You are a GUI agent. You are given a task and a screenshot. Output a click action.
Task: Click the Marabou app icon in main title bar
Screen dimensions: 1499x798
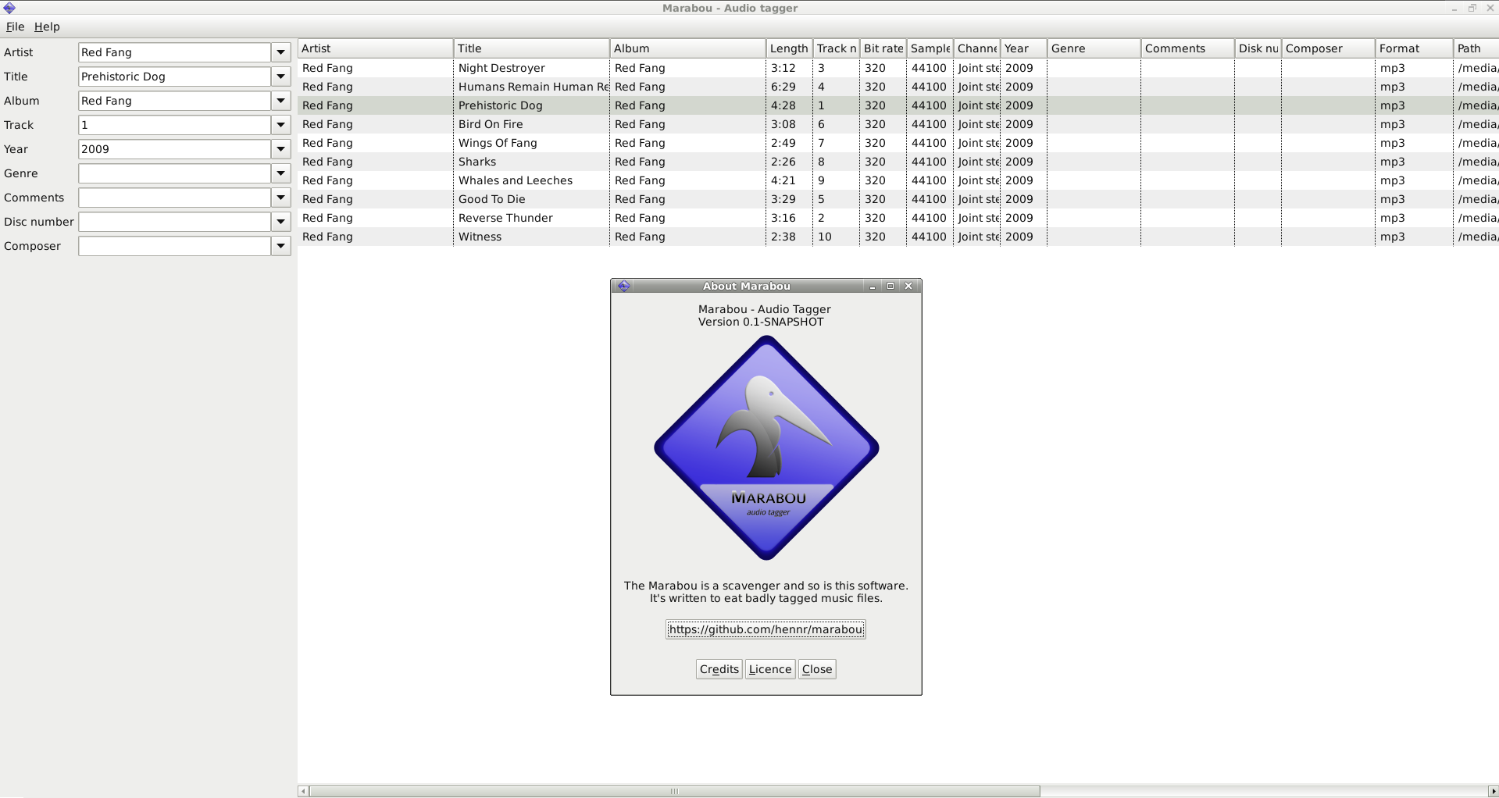9,8
